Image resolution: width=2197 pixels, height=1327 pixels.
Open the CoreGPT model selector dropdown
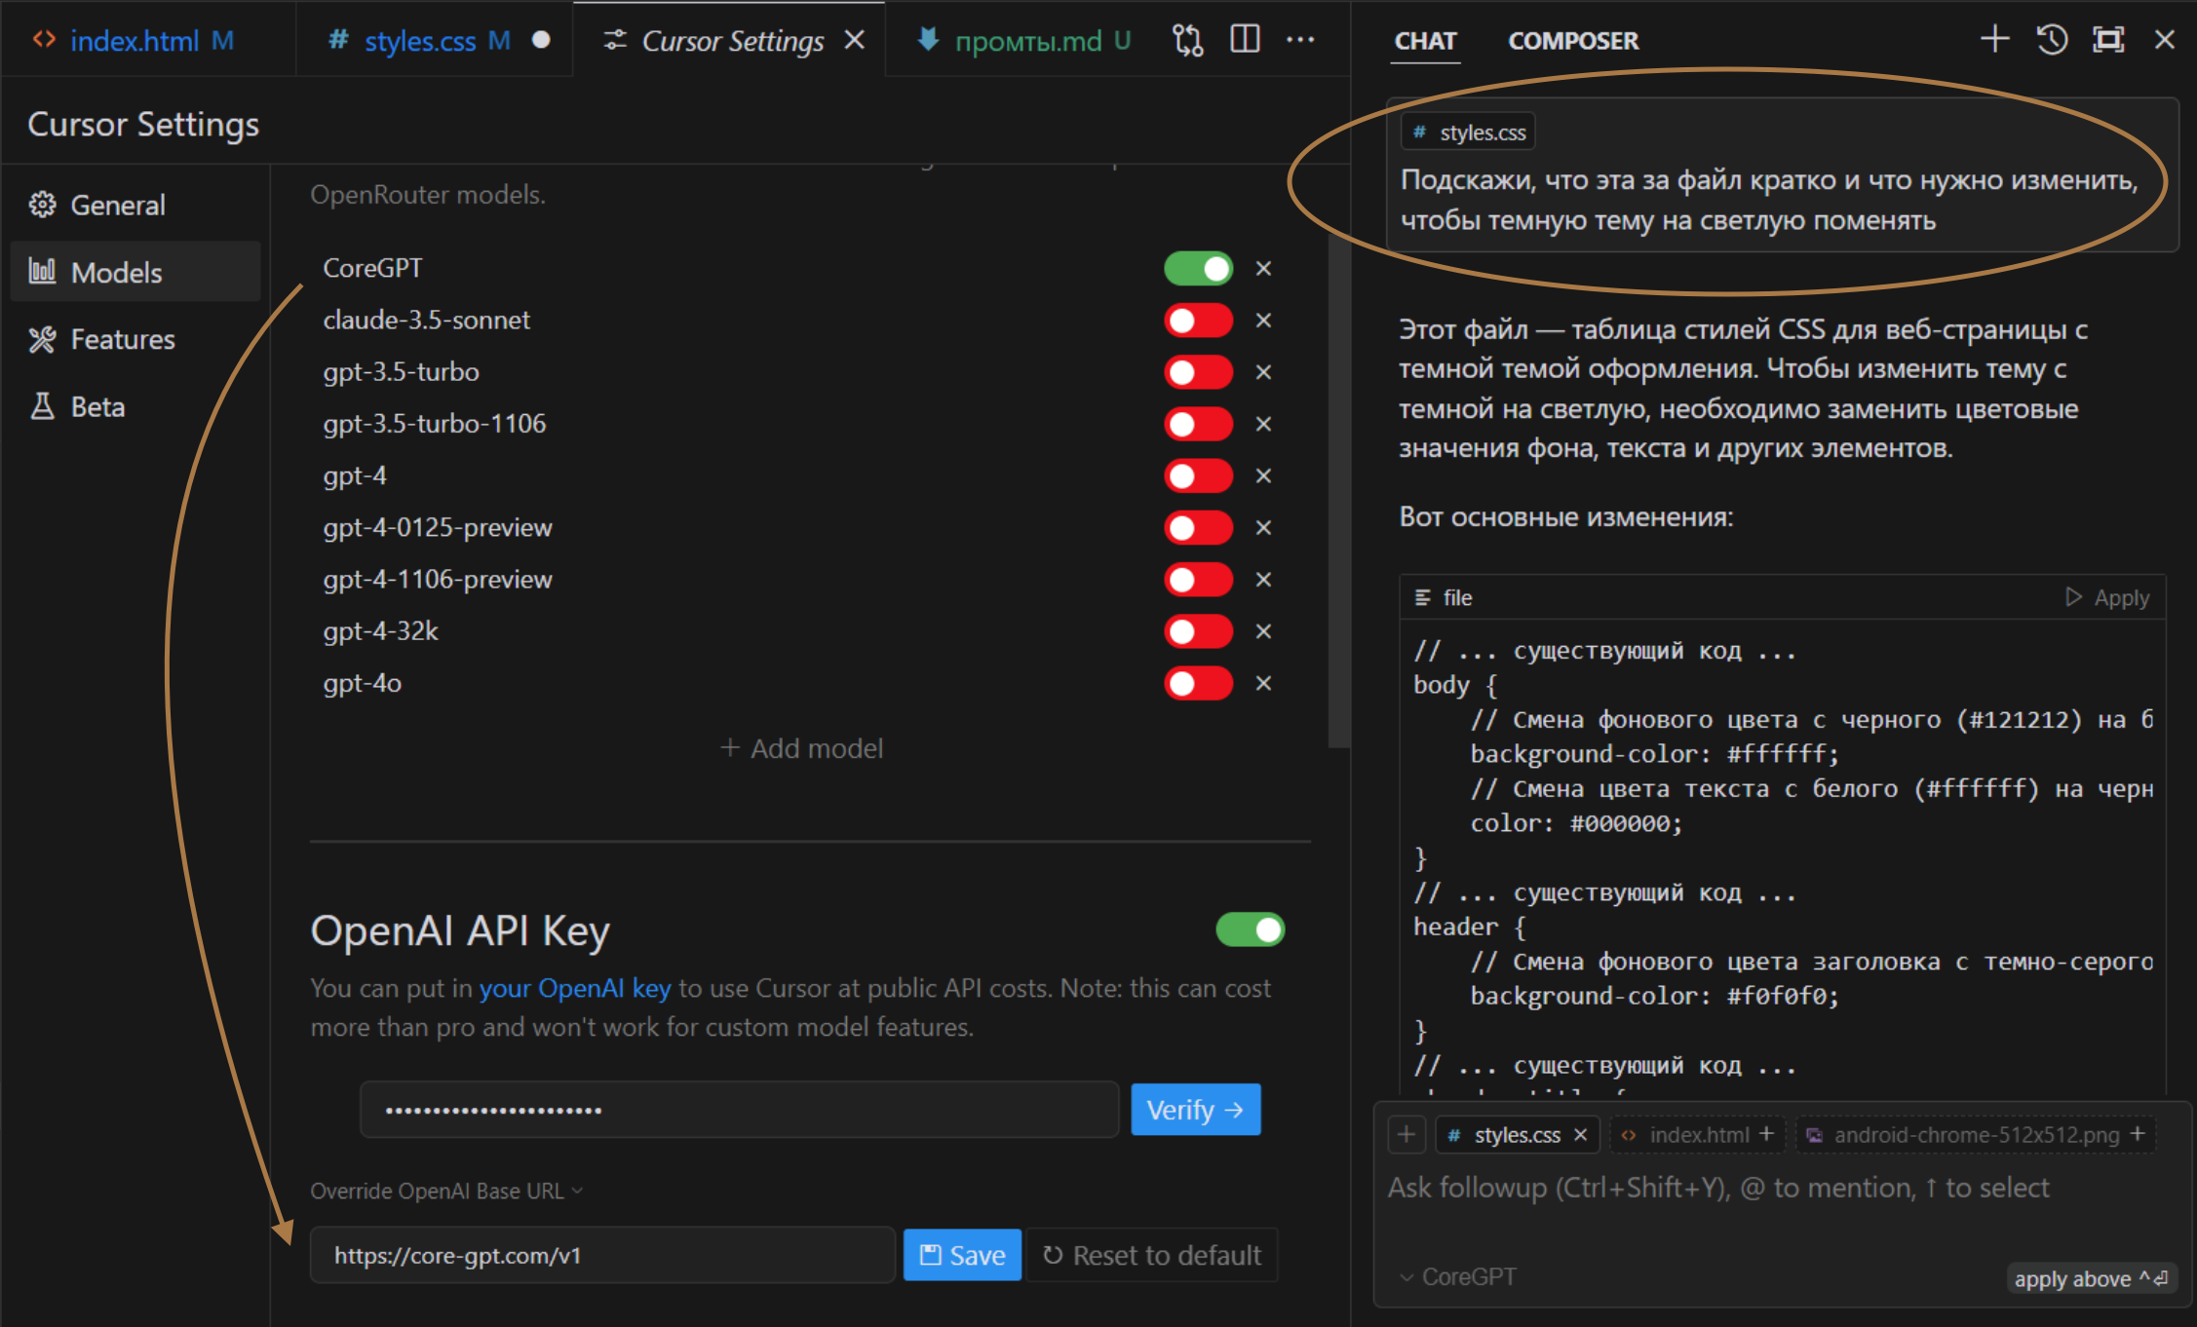pyautogui.click(x=1457, y=1276)
